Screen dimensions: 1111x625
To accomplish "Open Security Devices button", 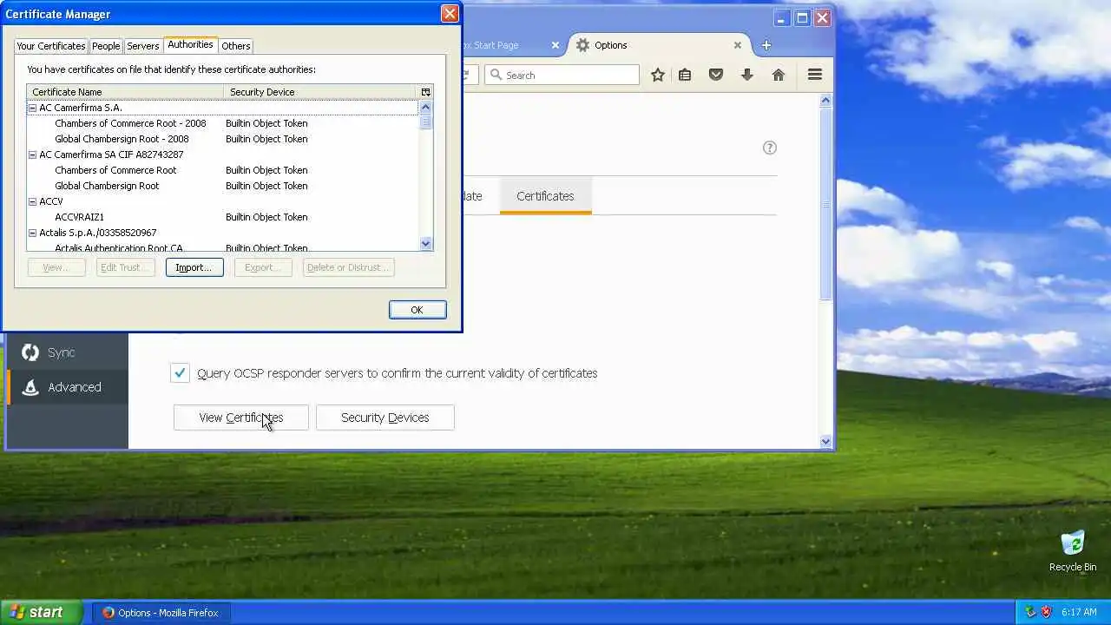I will coord(385,418).
